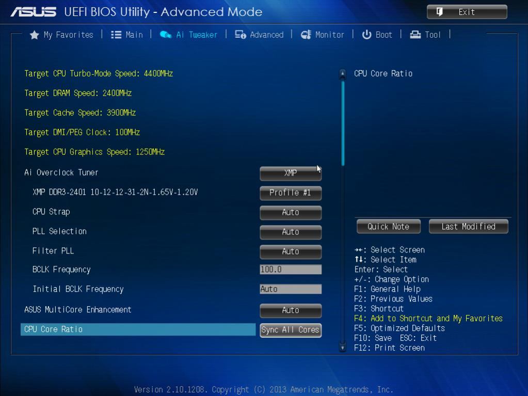This screenshot has width=528, height=396.
Task: Click Target CPU Turbo-Mode Speed: 4400MHz text
Action: coord(99,73)
